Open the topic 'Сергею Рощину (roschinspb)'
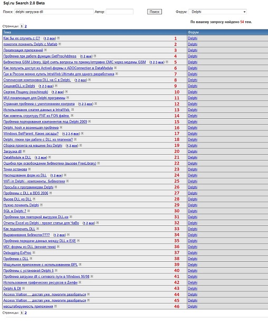 click(x=26, y=92)
